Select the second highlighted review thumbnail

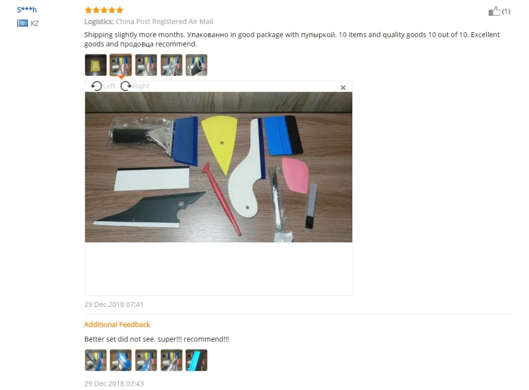[121, 65]
